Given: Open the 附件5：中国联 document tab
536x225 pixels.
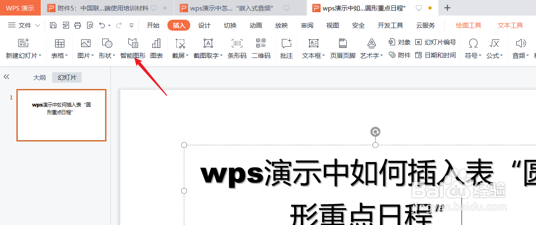Looking at the screenshot, I should tap(107, 8).
